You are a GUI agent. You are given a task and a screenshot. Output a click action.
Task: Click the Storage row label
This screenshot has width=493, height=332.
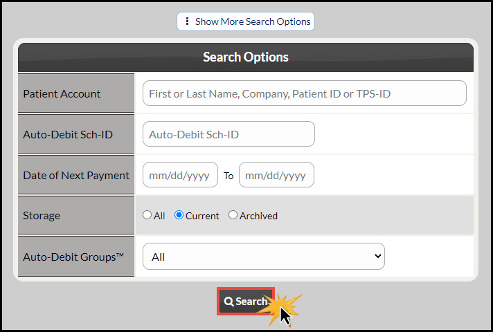(x=42, y=216)
